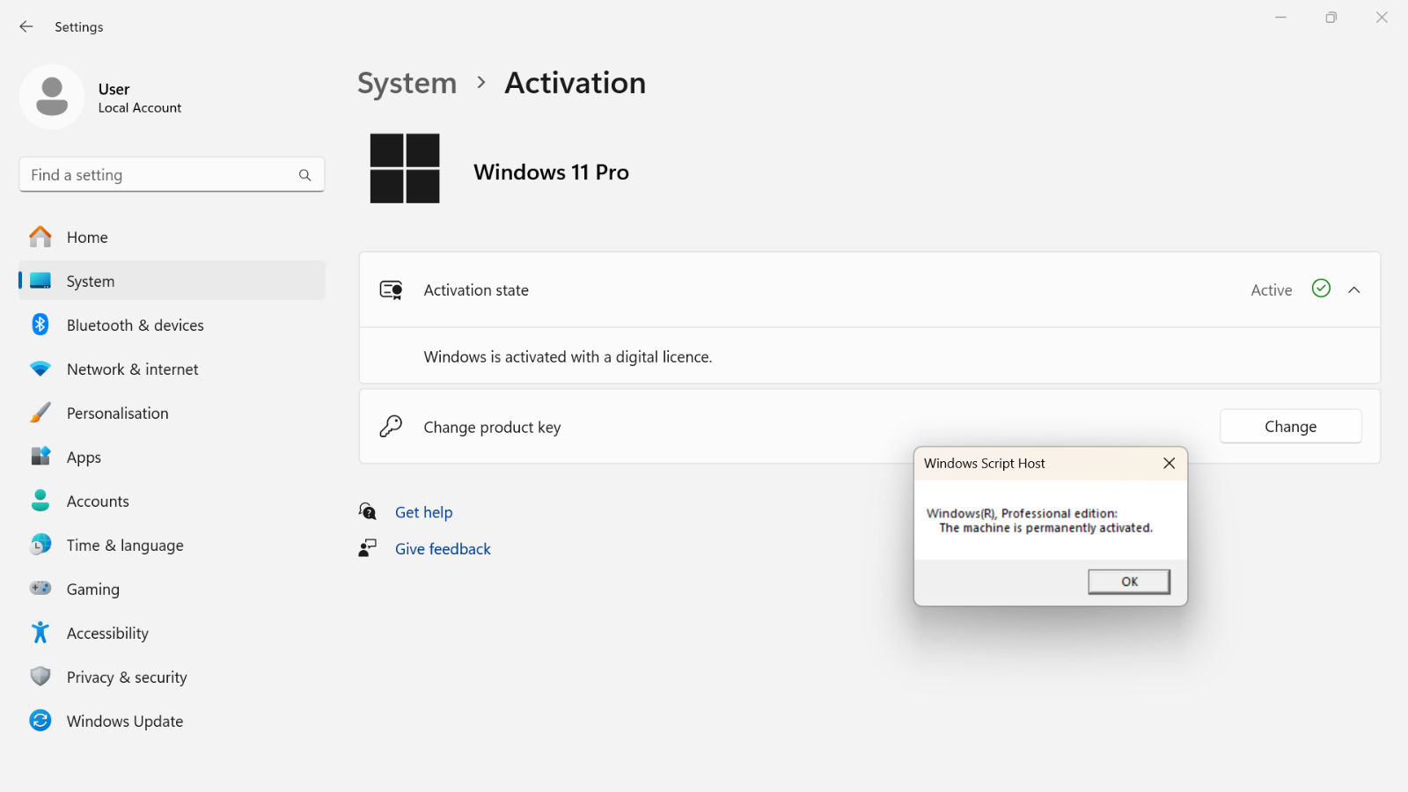
Task: Click the Get help headset icon
Action: pos(368,511)
